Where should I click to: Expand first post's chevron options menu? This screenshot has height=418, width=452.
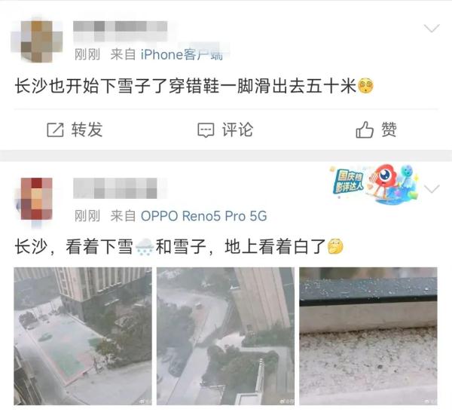432,29
